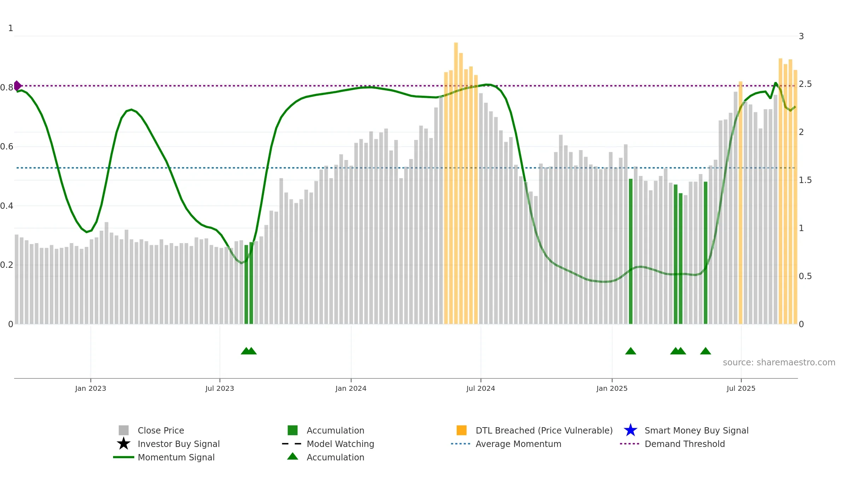
Task: Click the first Accumulation triangle after Jul 2023
Action: [246, 351]
